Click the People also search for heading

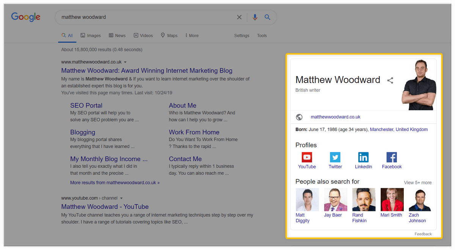pos(327,181)
